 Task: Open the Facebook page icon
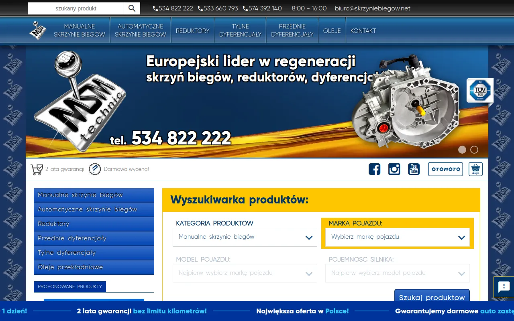374,169
